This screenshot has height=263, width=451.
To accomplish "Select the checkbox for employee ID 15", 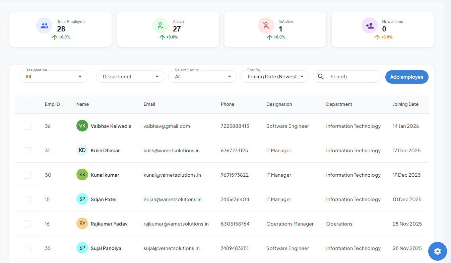I will click(27, 199).
